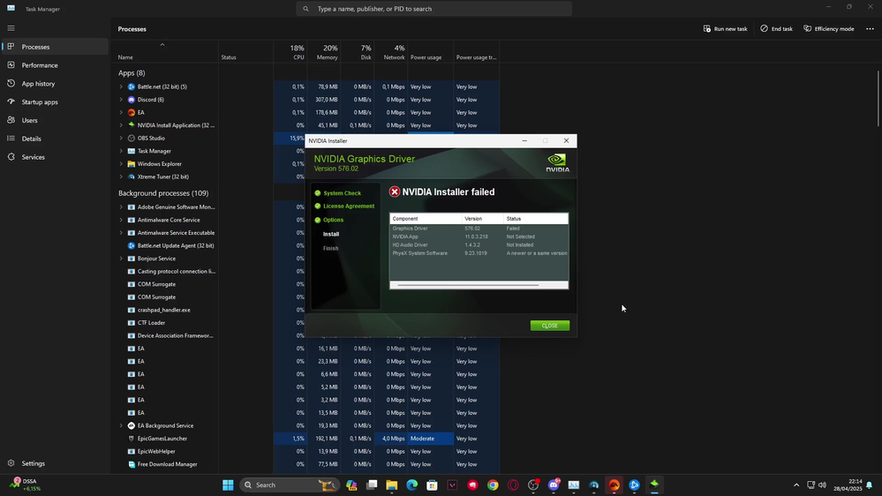Switch to the Details page
This screenshot has width=882, height=496.
55,139
